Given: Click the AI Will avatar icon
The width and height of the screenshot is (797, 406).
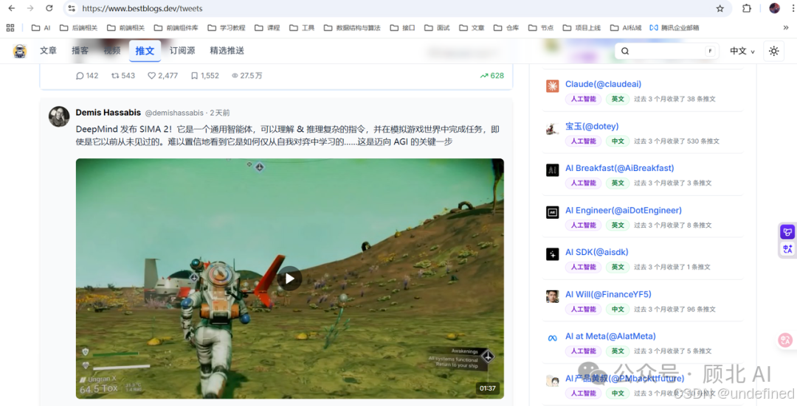Looking at the screenshot, I should 553,296.
